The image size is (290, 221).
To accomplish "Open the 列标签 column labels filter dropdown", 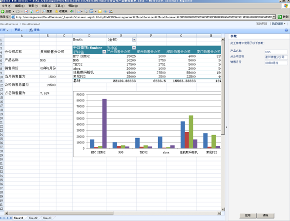I will tap(134, 48).
